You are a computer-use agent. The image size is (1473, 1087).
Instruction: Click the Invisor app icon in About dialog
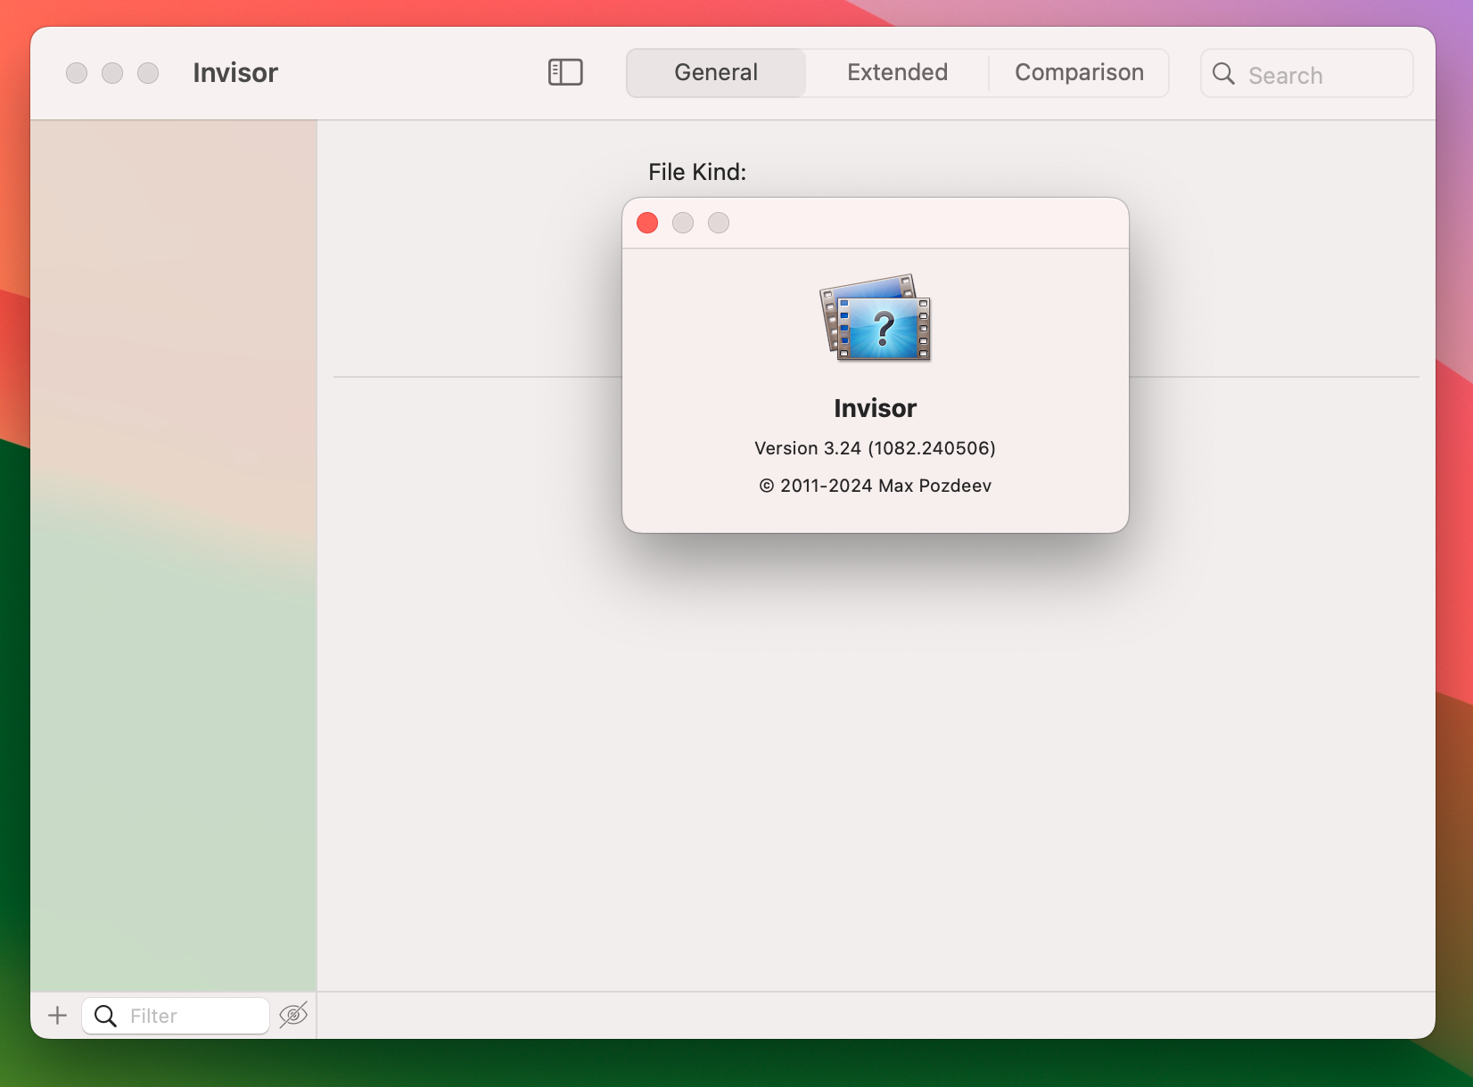point(876,317)
